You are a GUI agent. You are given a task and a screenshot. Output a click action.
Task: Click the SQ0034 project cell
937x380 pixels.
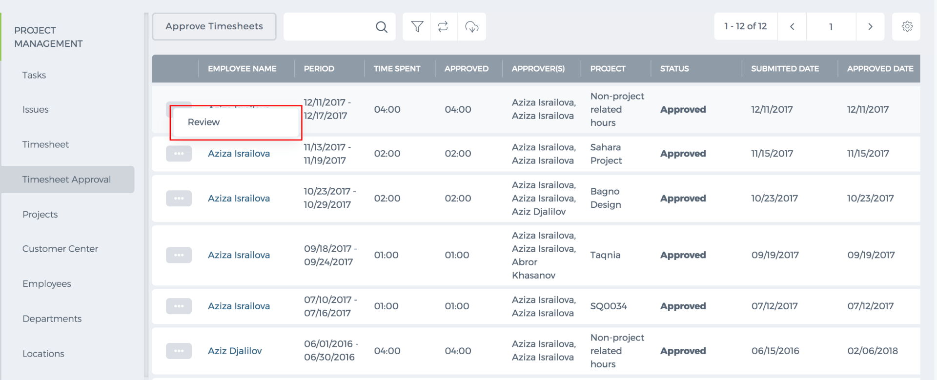(x=609, y=306)
